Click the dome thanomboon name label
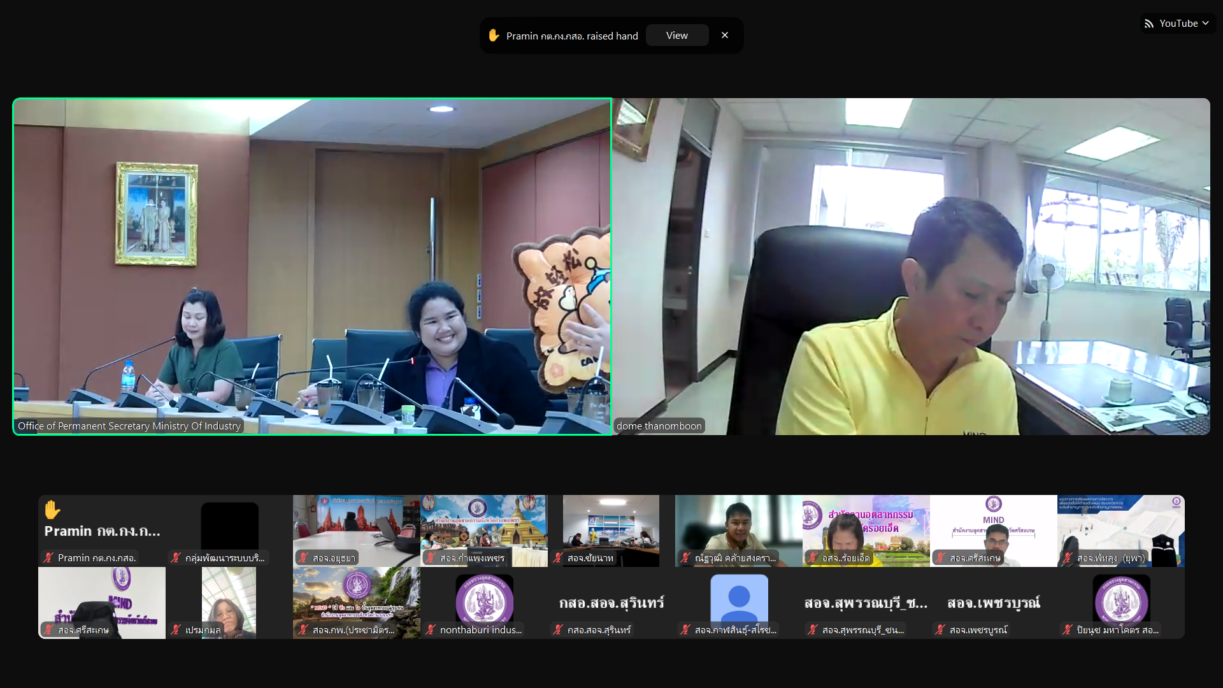This screenshot has height=688, width=1223. tap(659, 426)
